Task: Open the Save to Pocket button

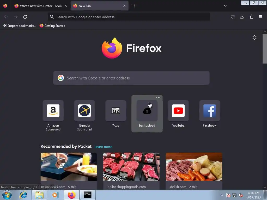Action: coord(232,17)
